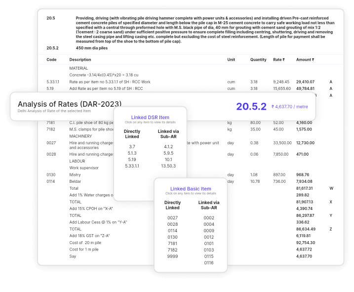
Task: Click code 5.33.1.1 in the table
Action: [53, 82]
